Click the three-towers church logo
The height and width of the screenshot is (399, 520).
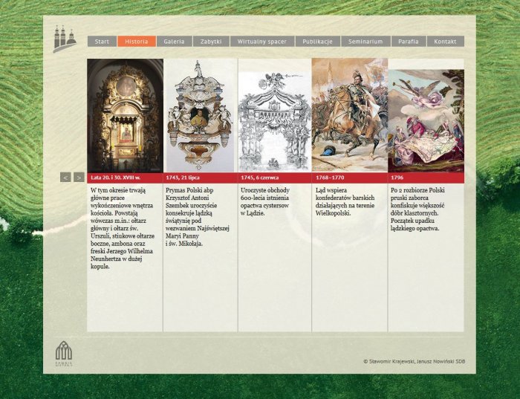[x=65, y=39]
